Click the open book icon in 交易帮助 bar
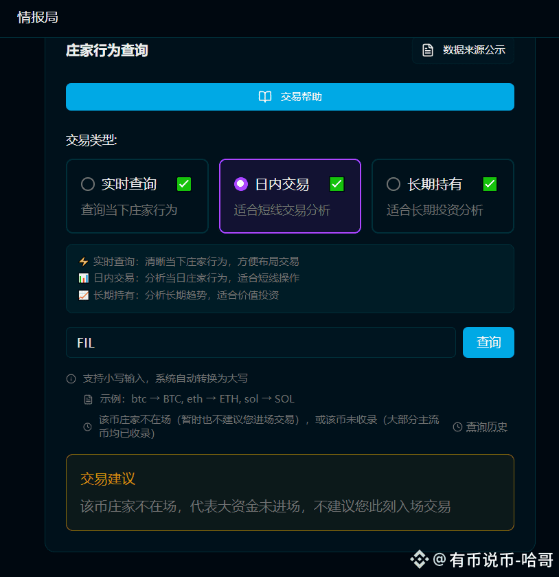559x577 pixels. click(265, 97)
